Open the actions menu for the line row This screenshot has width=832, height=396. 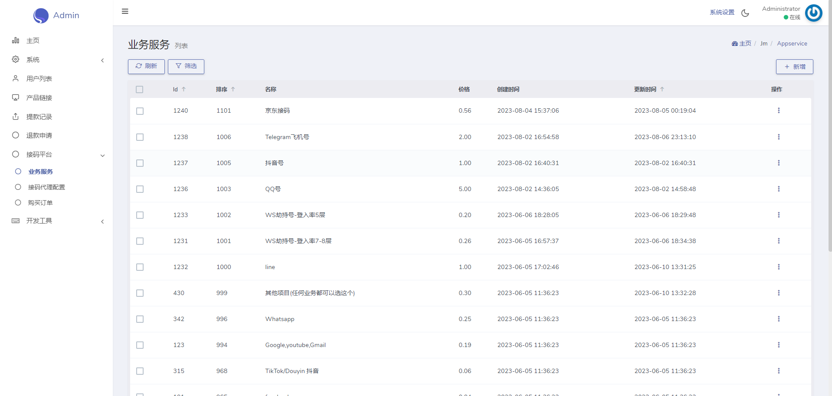point(779,267)
